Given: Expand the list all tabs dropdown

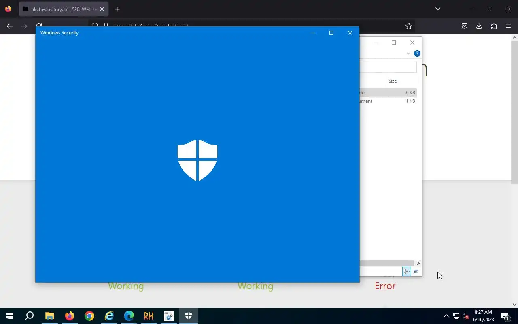Looking at the screenshot, I should coord(437,9).
